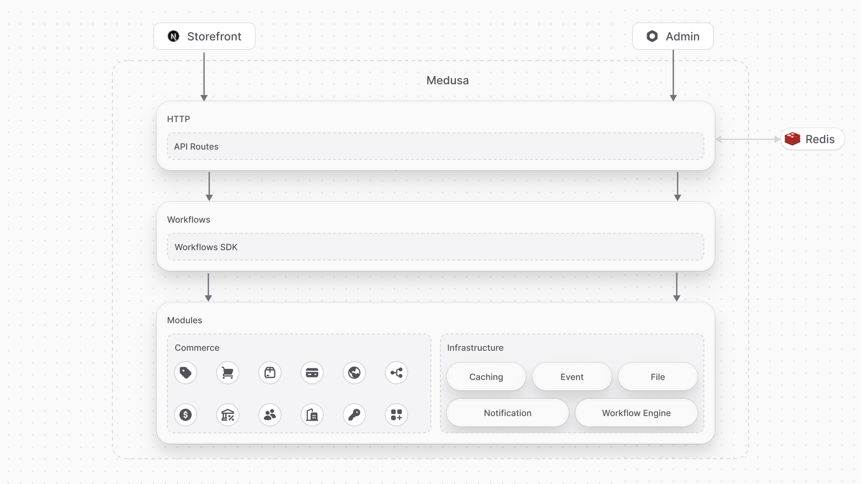Select the Workflows SDK box
Viewport: 861px width, 484px height.
coord(435,247)
